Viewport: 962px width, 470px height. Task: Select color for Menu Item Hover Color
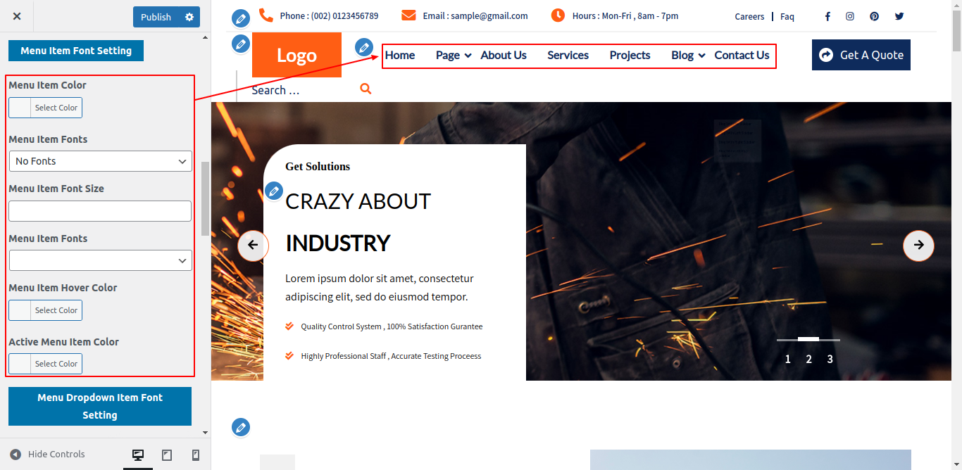pos(46,310)
